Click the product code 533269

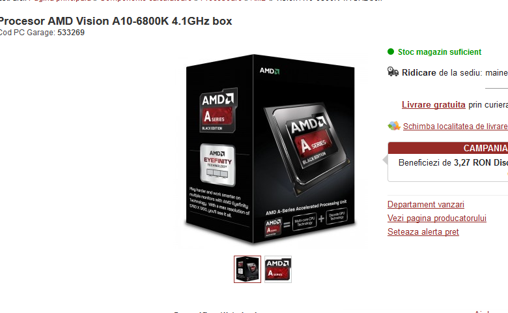[71, 33]
